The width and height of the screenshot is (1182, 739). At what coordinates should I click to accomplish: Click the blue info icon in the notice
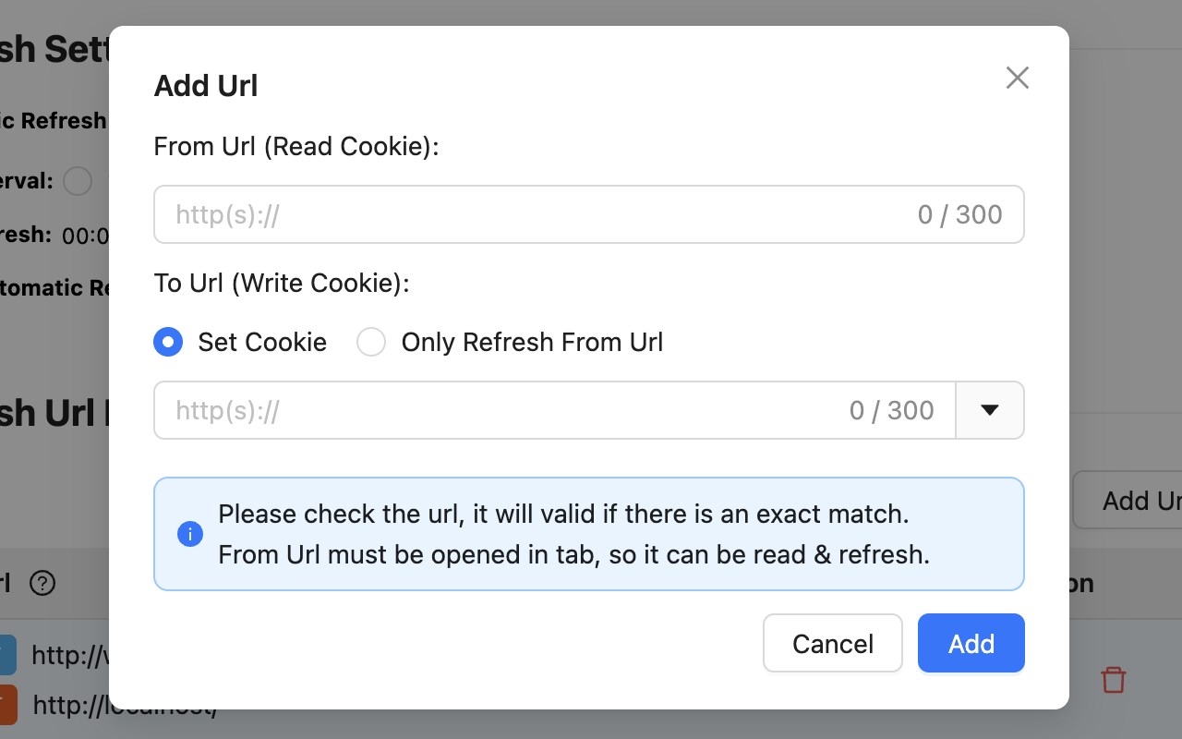pyautogui.click(x=190, y=534)
